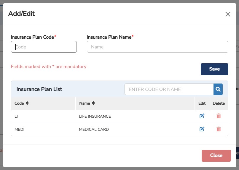Viewport: 239px width, 170px height.
Task: Dismiss dialog with the X icon
Action: point(228,14)
